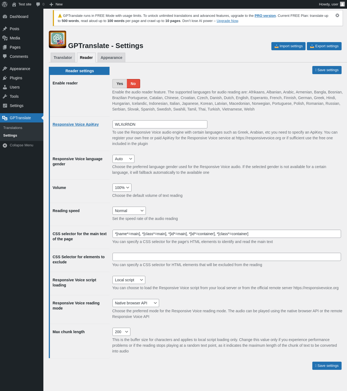Click the user avatar icon
The width and height of the screenshot is (347, 391).
pos(342,4)
